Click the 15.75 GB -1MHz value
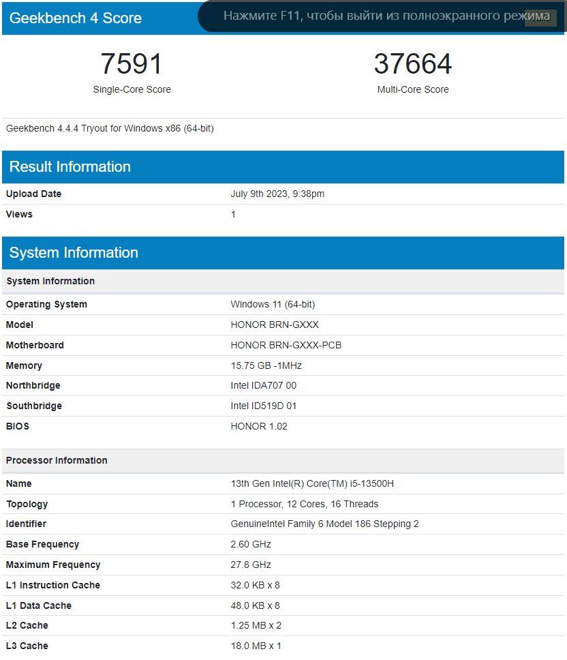567x660 pixels. tap(266, 365)
